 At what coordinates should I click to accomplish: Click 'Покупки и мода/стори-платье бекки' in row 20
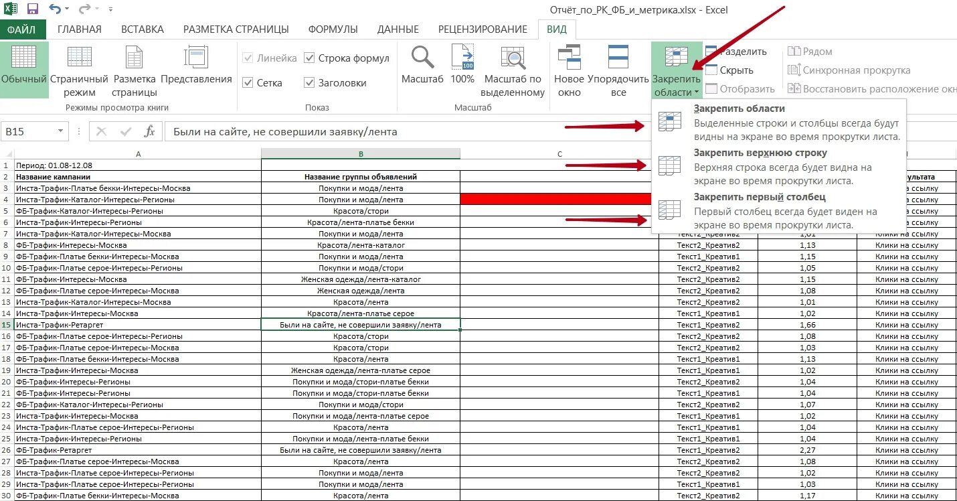click(361, 382)
